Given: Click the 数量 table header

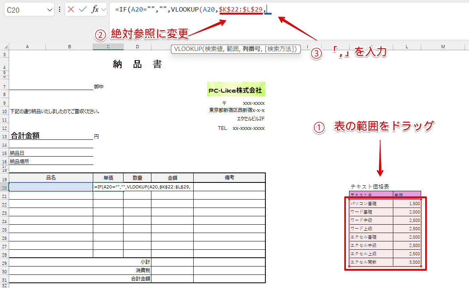Looking at the screenshot, I should (137, 178).
